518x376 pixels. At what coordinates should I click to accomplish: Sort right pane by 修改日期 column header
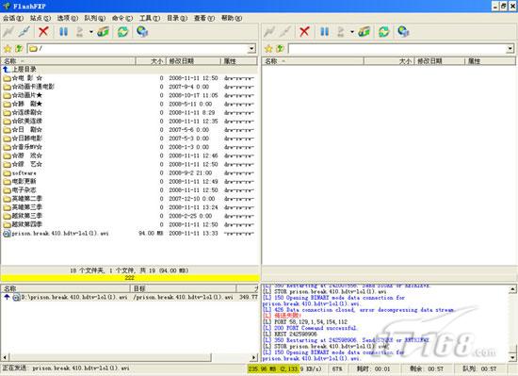tap(440, 61)
